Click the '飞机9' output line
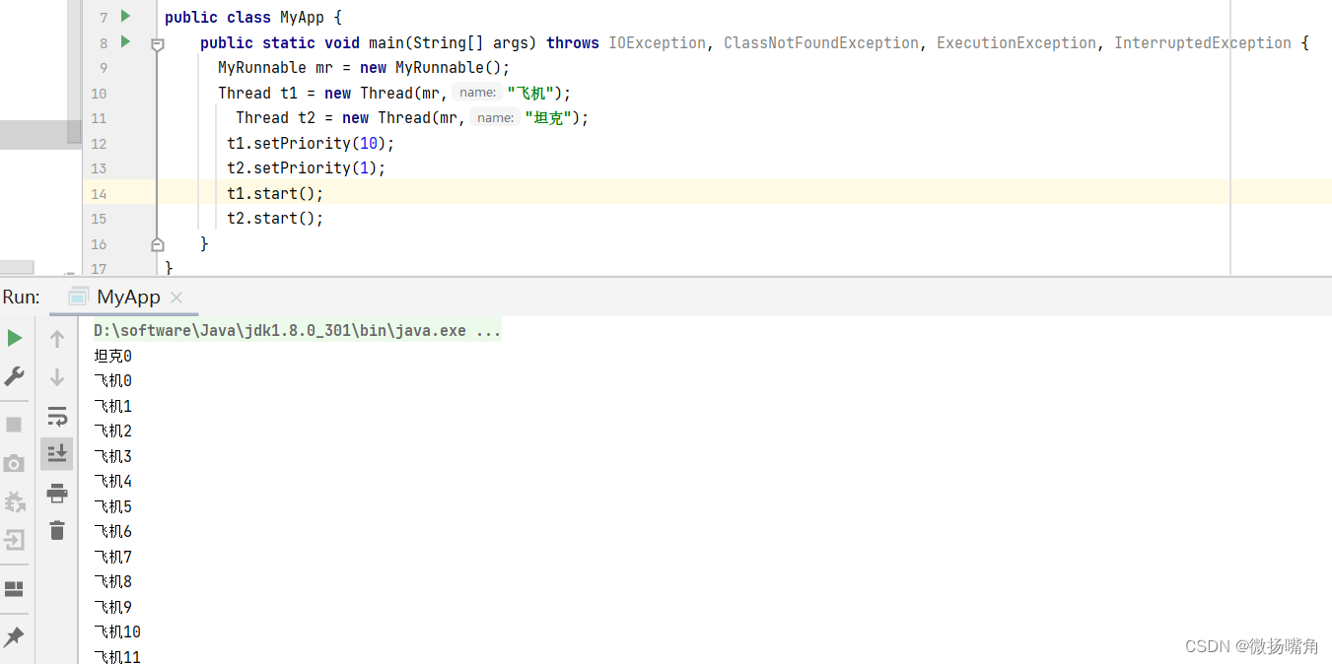The width and height of the screenshot is (1332, 664). [x=112, y=607]
